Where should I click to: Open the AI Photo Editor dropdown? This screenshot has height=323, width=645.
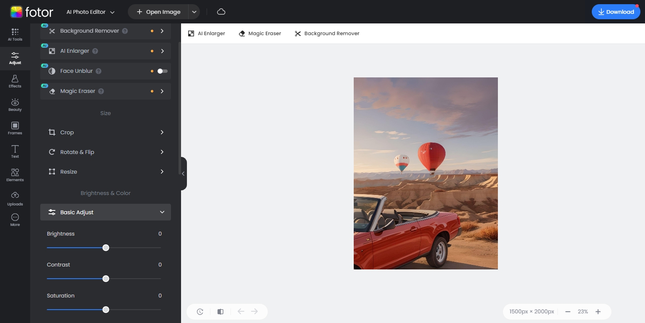(x=90, y=12)
